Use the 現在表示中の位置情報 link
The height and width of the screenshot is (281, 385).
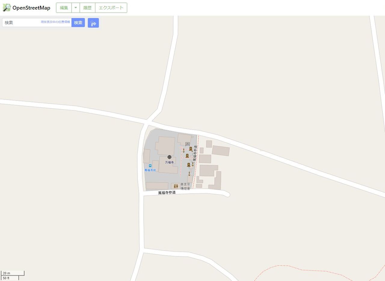point(55,22)
